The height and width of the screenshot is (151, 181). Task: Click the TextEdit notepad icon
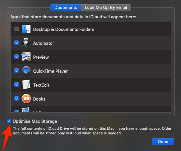pos(26,84)
